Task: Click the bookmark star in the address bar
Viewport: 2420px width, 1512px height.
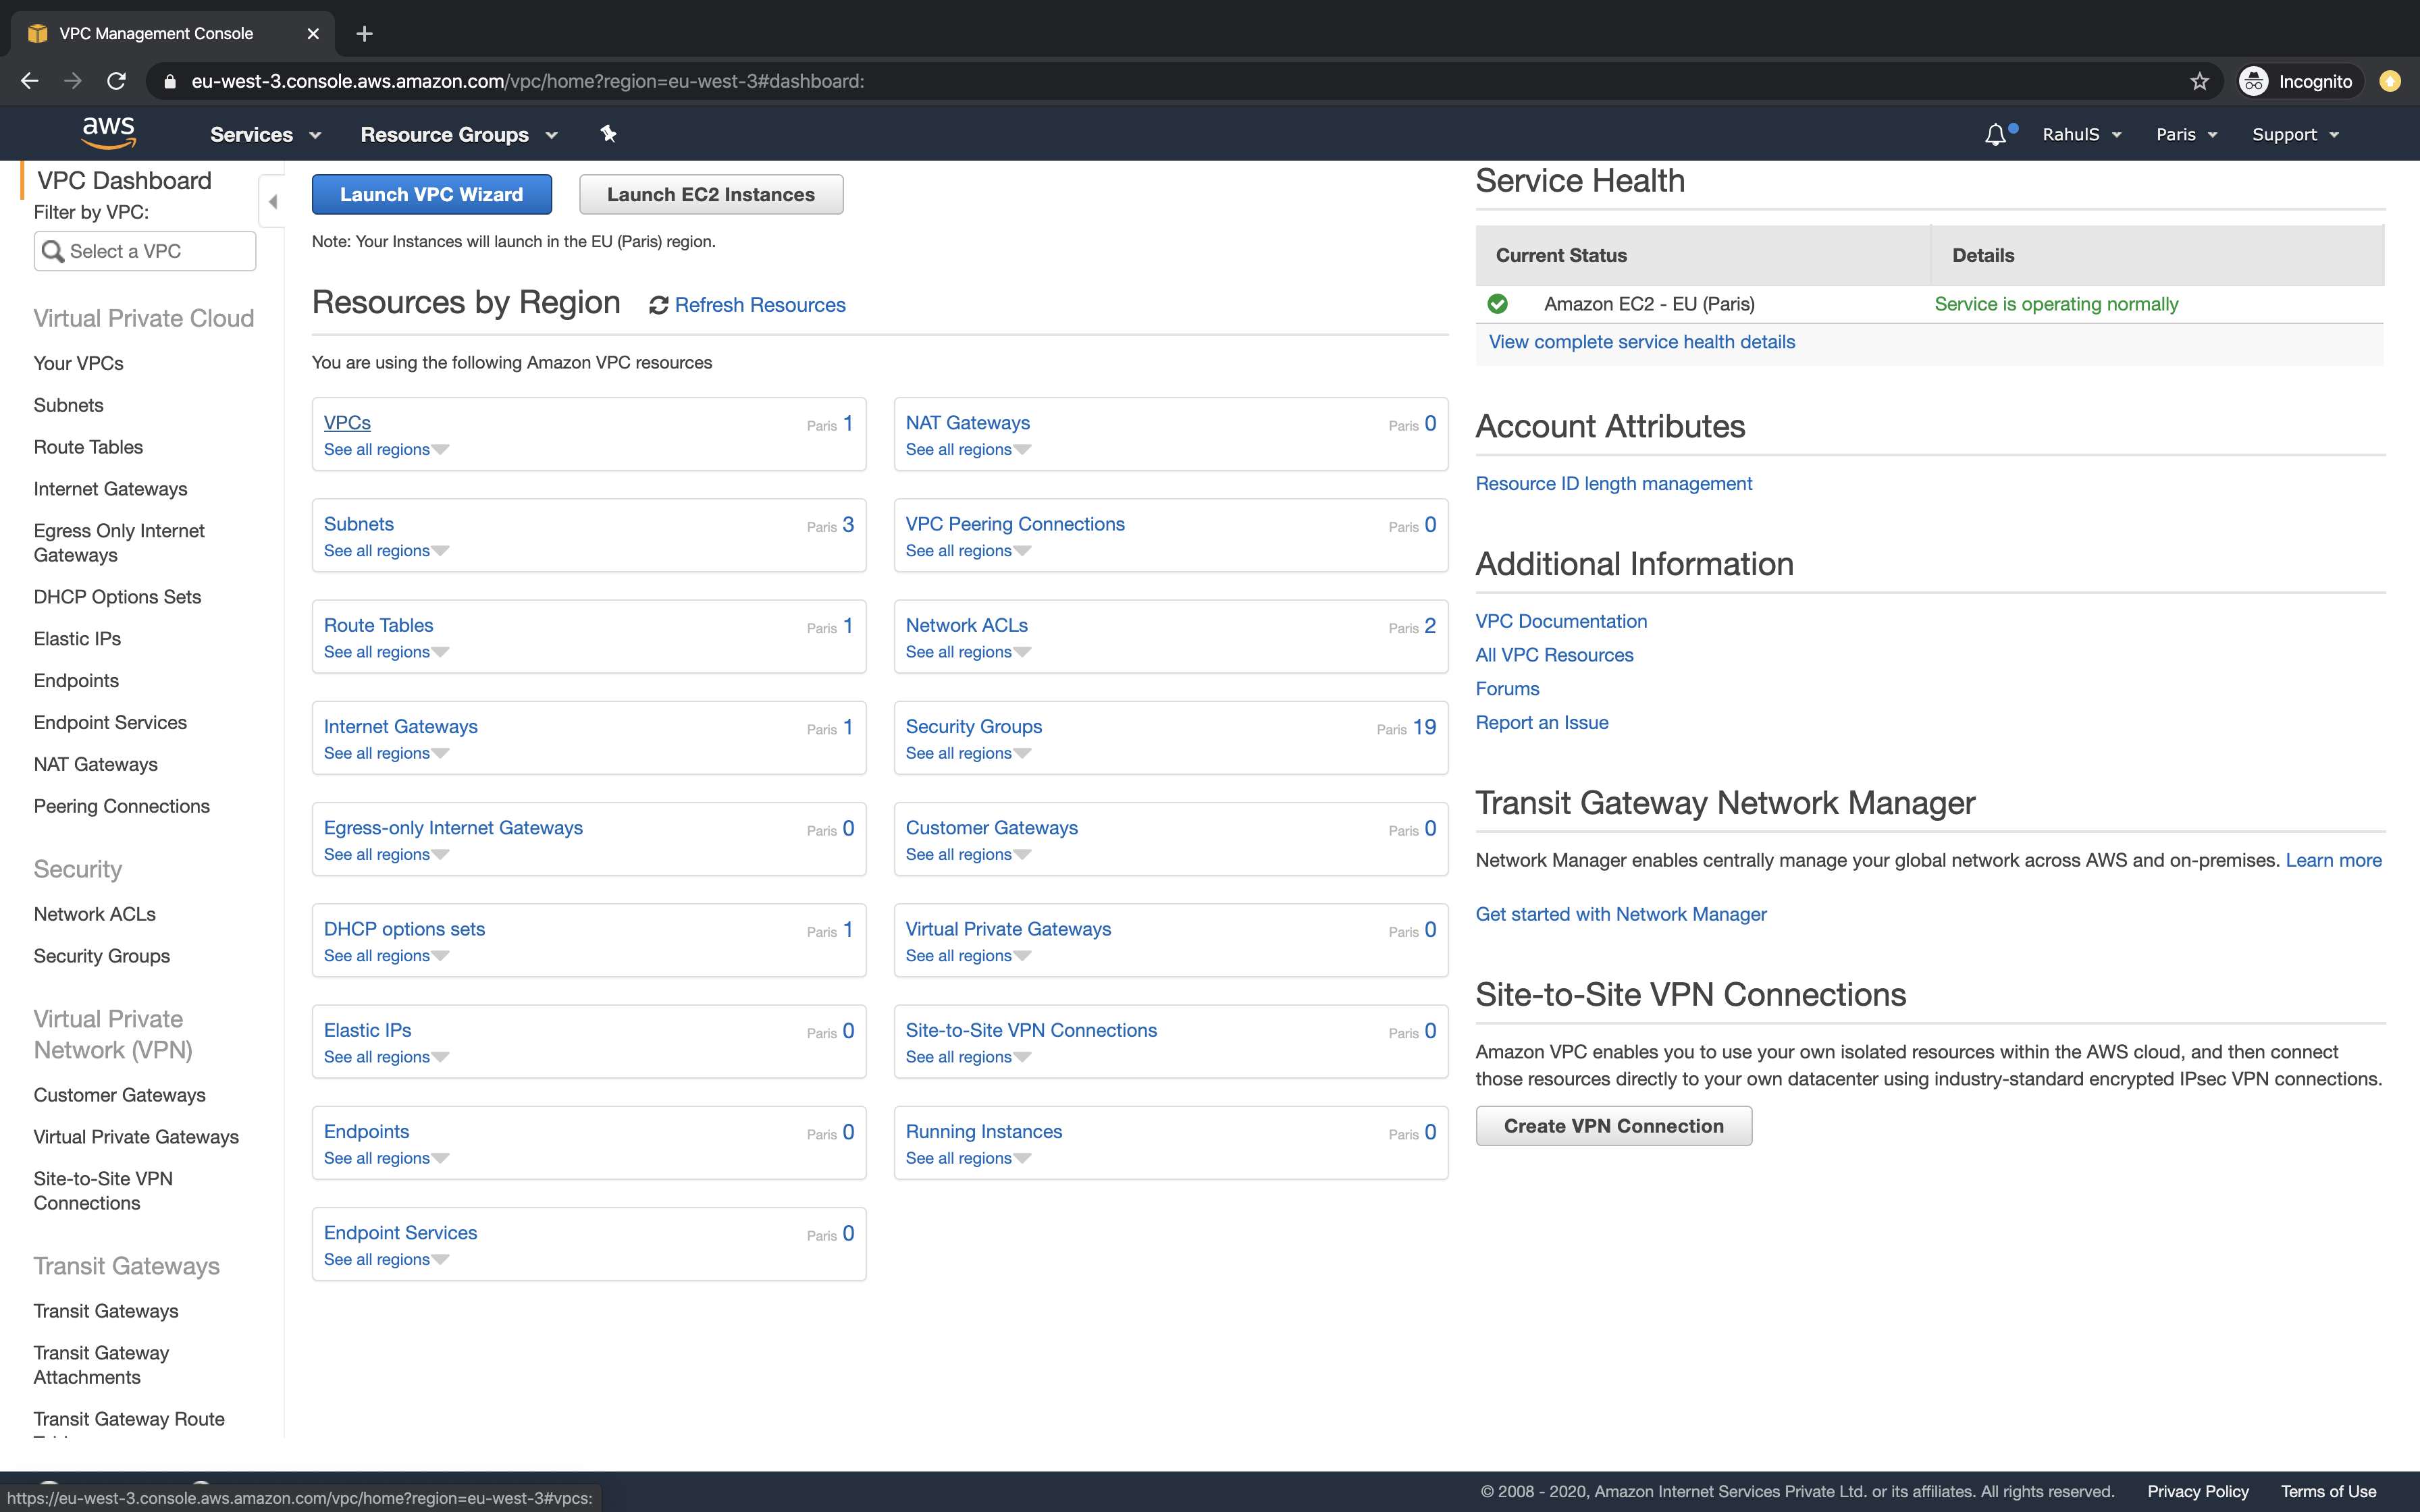Action: 2199,81
